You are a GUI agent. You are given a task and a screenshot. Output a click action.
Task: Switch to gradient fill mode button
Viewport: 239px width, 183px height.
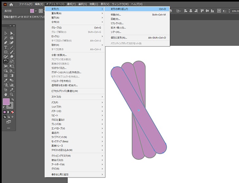click(9, 112)
